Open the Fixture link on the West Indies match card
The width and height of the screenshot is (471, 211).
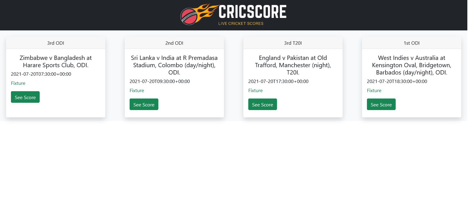374,90
